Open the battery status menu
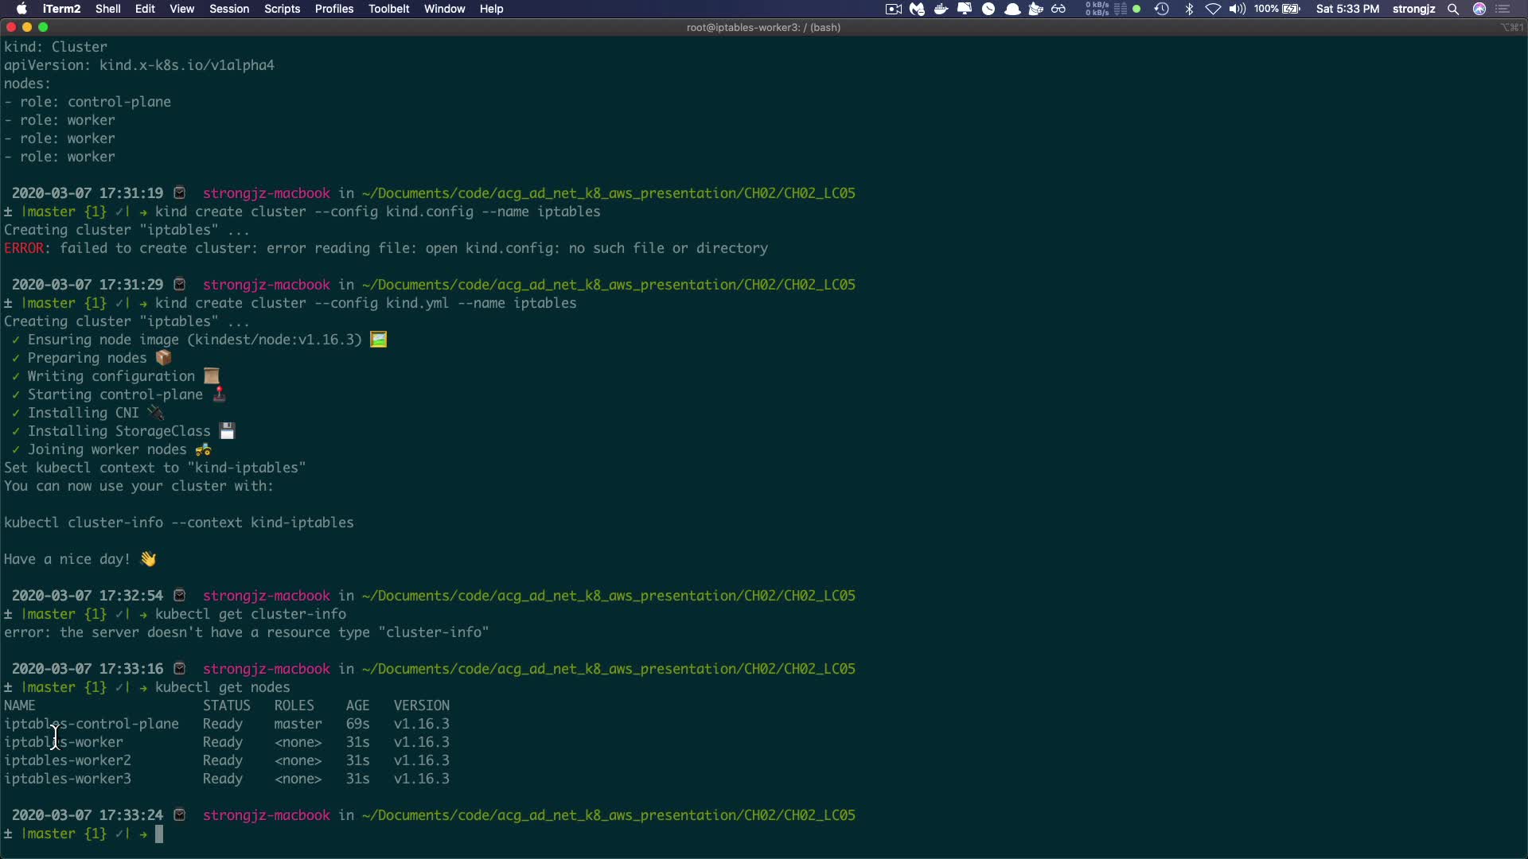The image size is (1528, 859). pyautogui.click(x=1290, y=9)
